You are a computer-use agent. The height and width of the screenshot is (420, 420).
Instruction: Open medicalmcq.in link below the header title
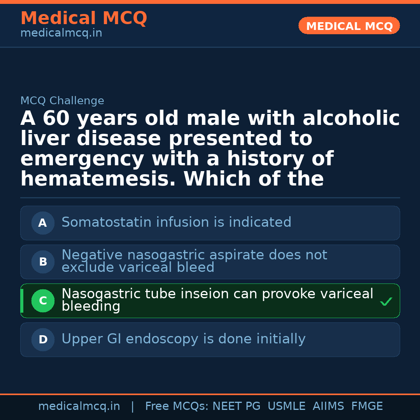coord(61,33)
